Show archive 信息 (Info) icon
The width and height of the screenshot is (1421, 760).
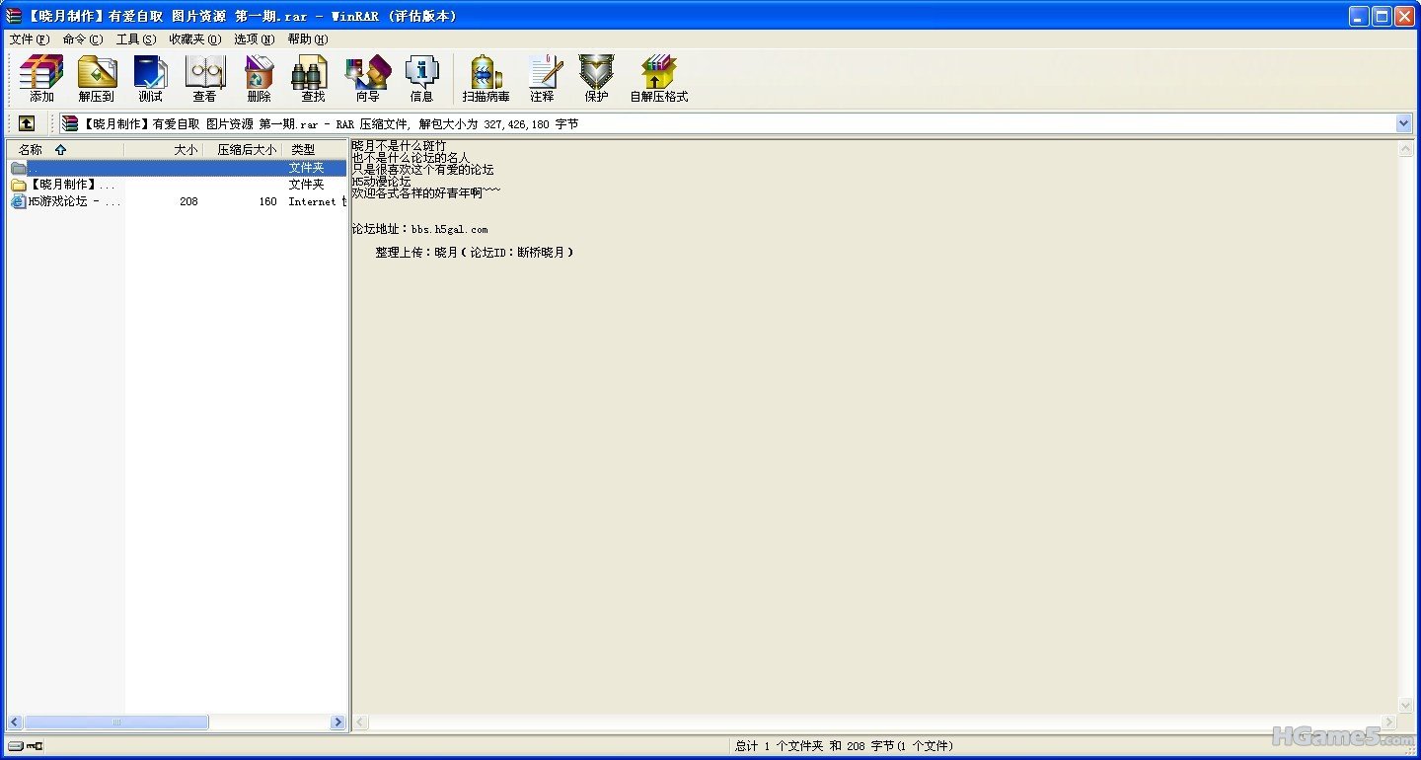421,78
